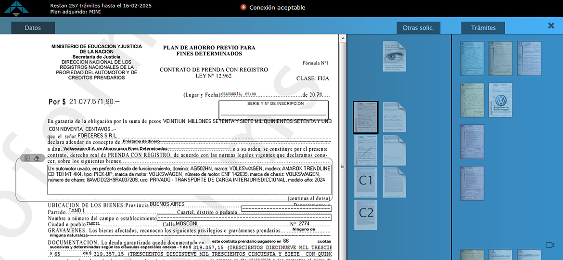Select the C2 page thumbnail
This screenshot has height=260, width=563.
(x=366, y=214)
